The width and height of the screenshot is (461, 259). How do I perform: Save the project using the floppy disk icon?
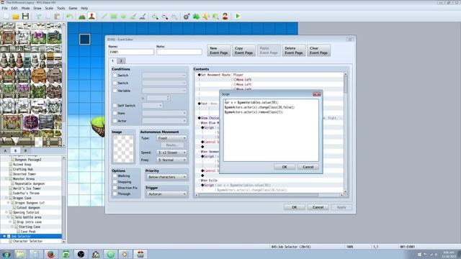click(x=25, y=17)
